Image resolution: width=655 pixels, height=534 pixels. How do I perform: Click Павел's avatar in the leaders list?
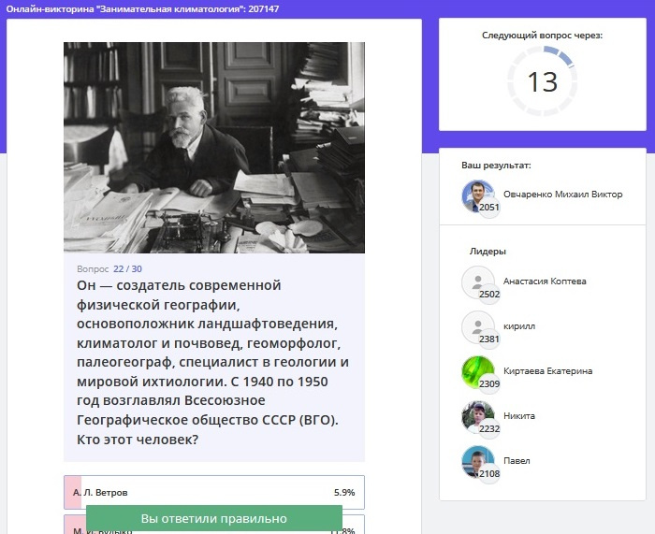coord(477,461)
